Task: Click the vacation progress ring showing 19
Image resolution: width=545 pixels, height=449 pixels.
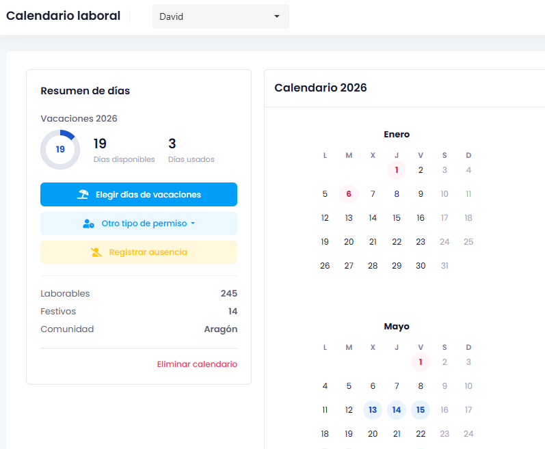Action: click(x=60, y=150)
